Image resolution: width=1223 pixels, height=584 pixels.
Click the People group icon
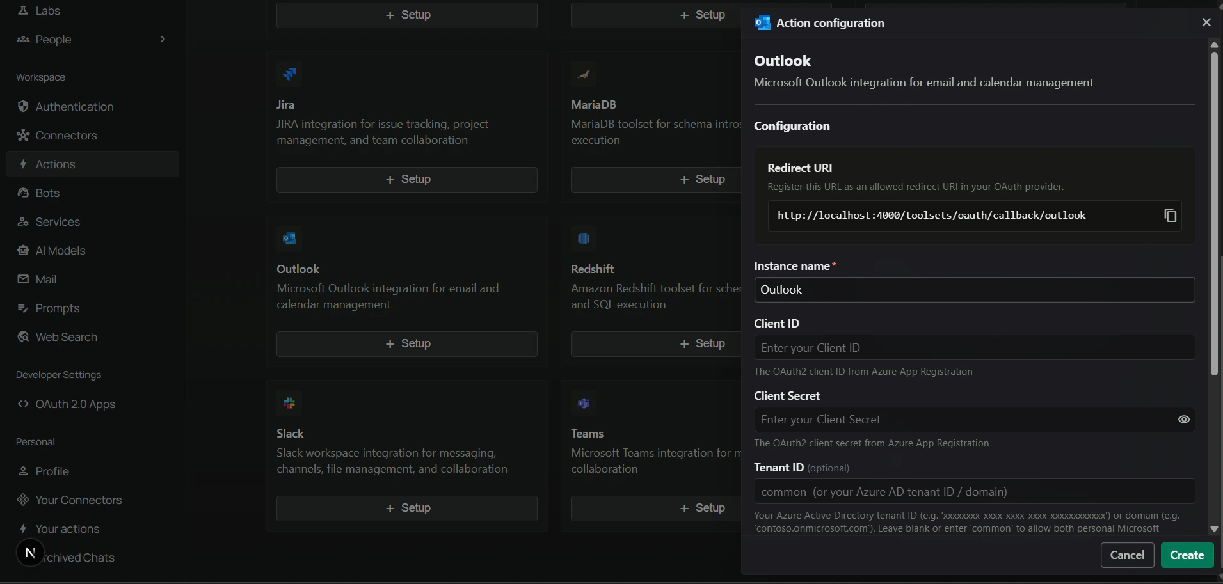23,39
